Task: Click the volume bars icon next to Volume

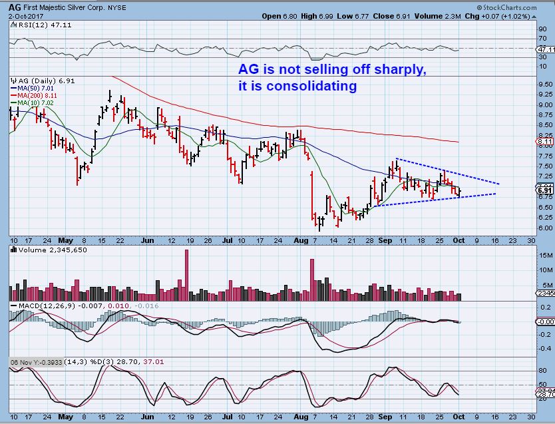Action: (14, 250)
